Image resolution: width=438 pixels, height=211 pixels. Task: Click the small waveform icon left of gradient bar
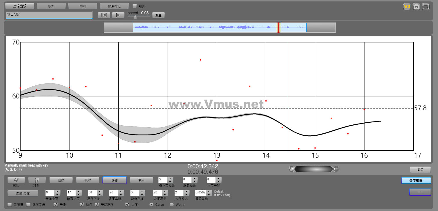(x=292, y=169)
